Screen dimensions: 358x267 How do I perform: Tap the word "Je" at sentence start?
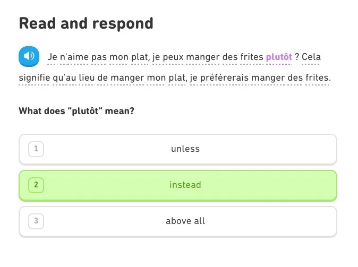tap(52, 57)
